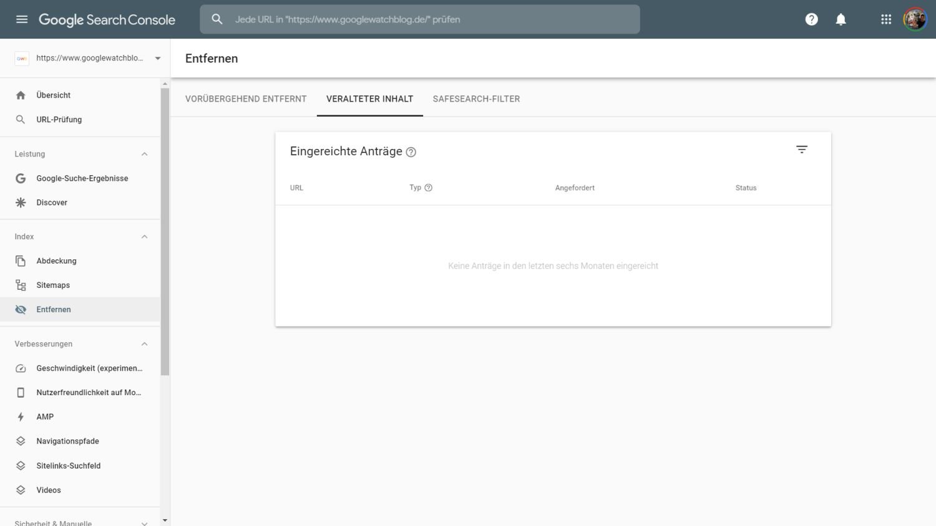Click the sidebar scroll down arrow

click(x=165, y=520)
